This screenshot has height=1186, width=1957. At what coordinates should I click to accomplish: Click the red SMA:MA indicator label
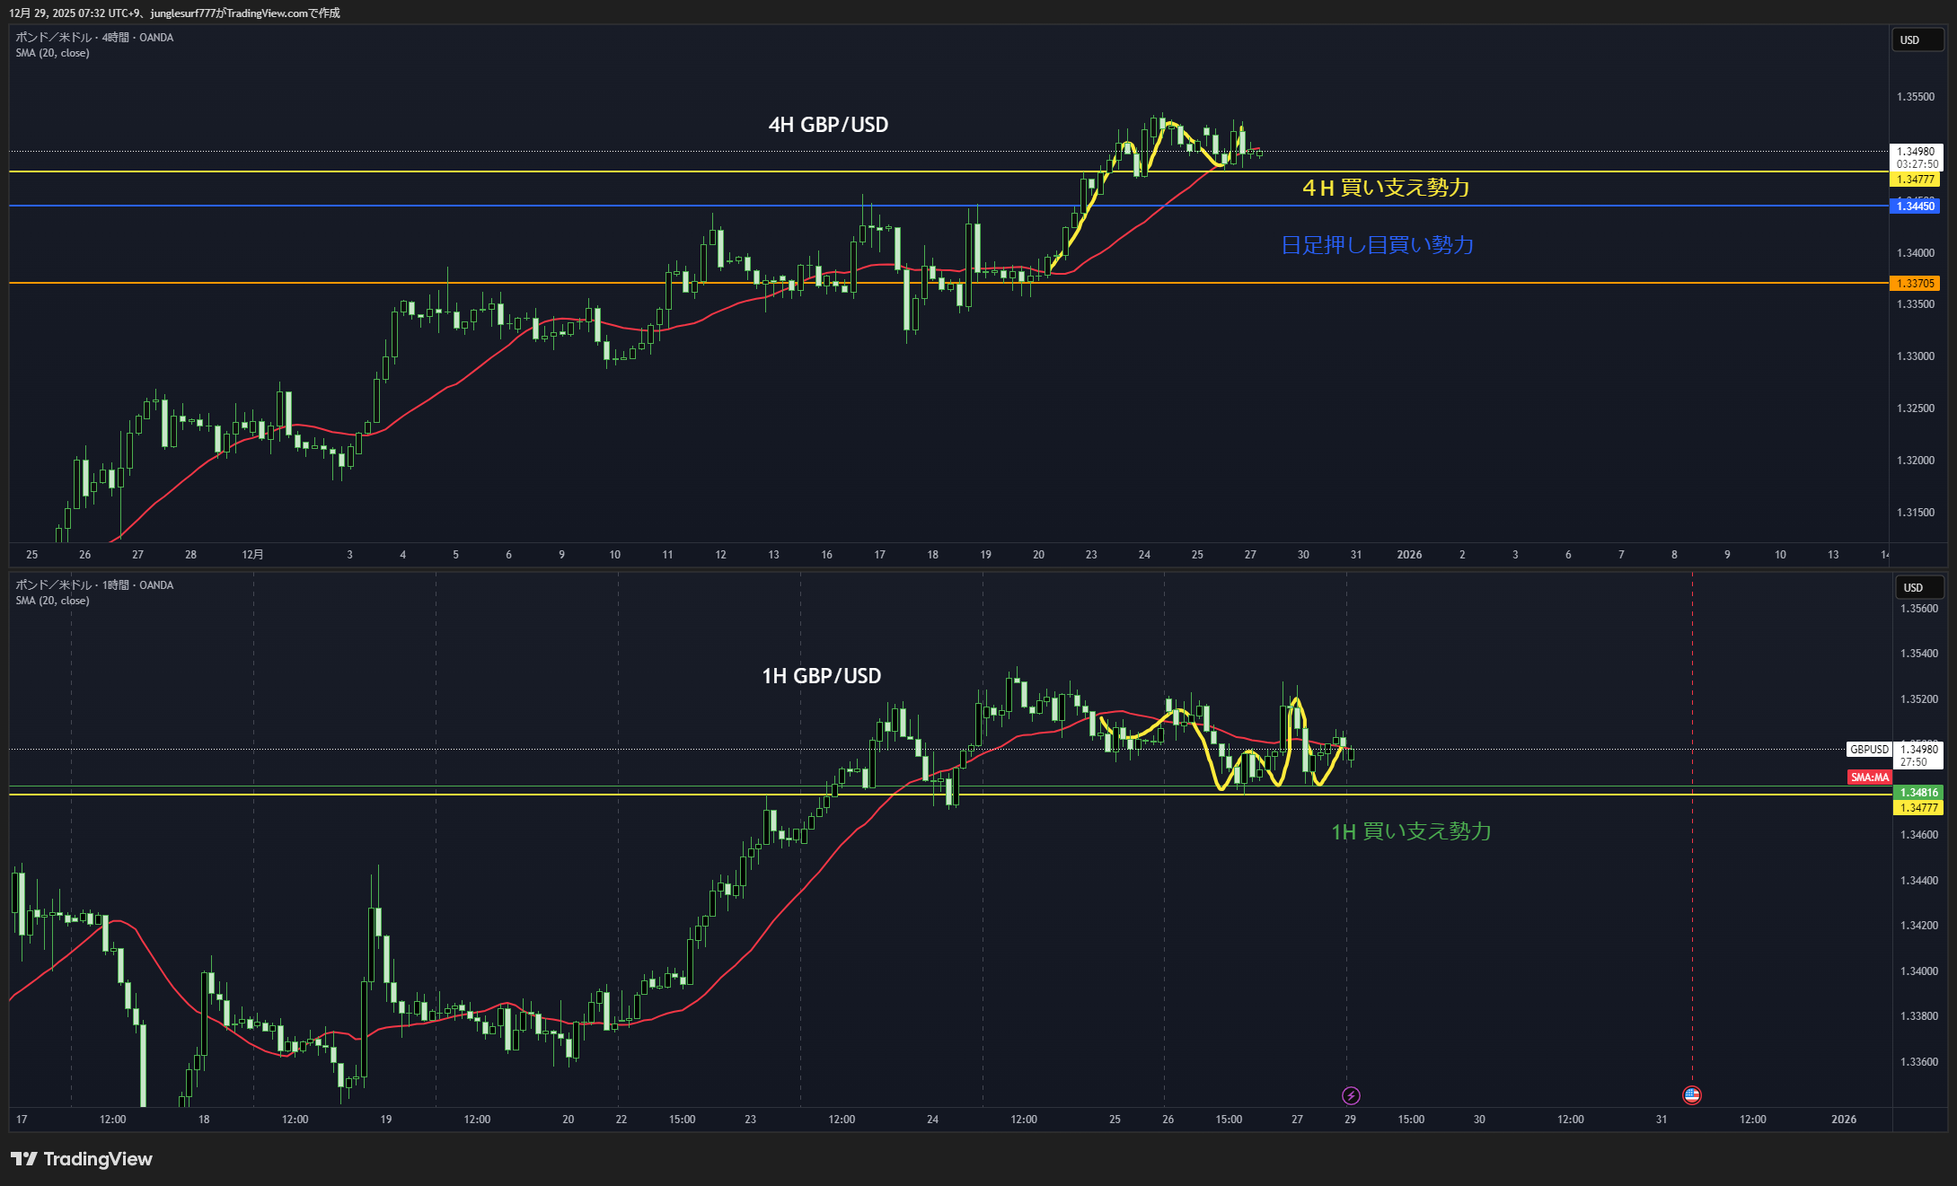tap(1869, 777)
